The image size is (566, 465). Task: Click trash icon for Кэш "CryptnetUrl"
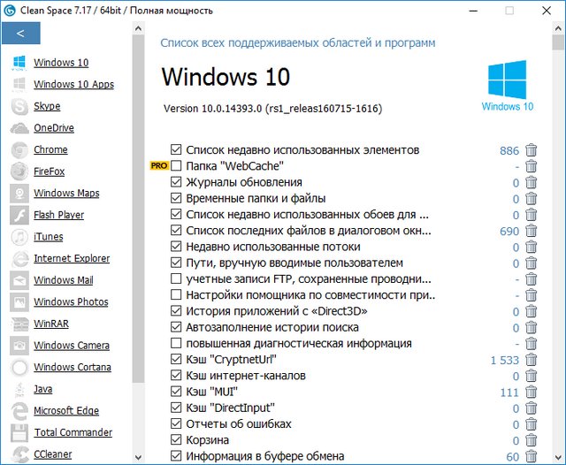click(x=531, y=359)
